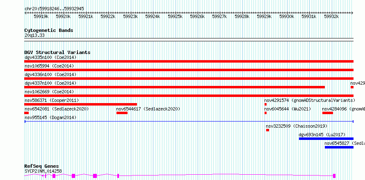Click the partially visible nsv429 label at right
This screenshot has height=180, width=365.
[x=358, y=83]
